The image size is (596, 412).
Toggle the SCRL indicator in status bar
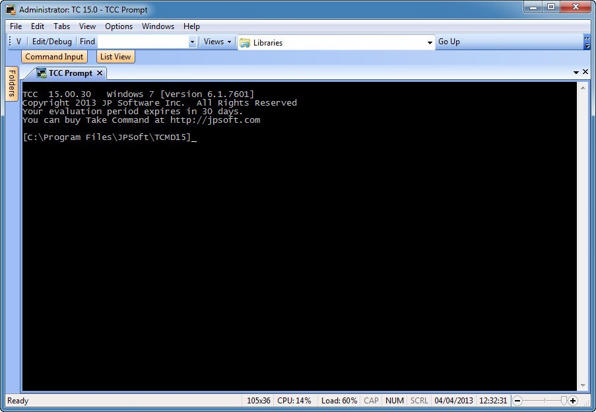[419, 401]
